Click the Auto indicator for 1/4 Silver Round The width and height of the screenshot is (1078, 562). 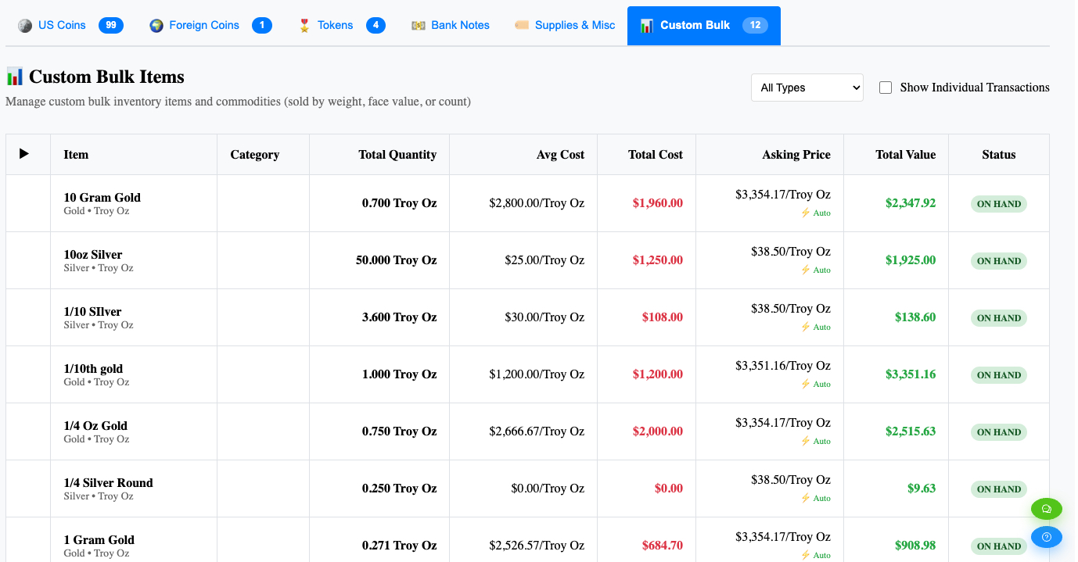pos(815,498)
